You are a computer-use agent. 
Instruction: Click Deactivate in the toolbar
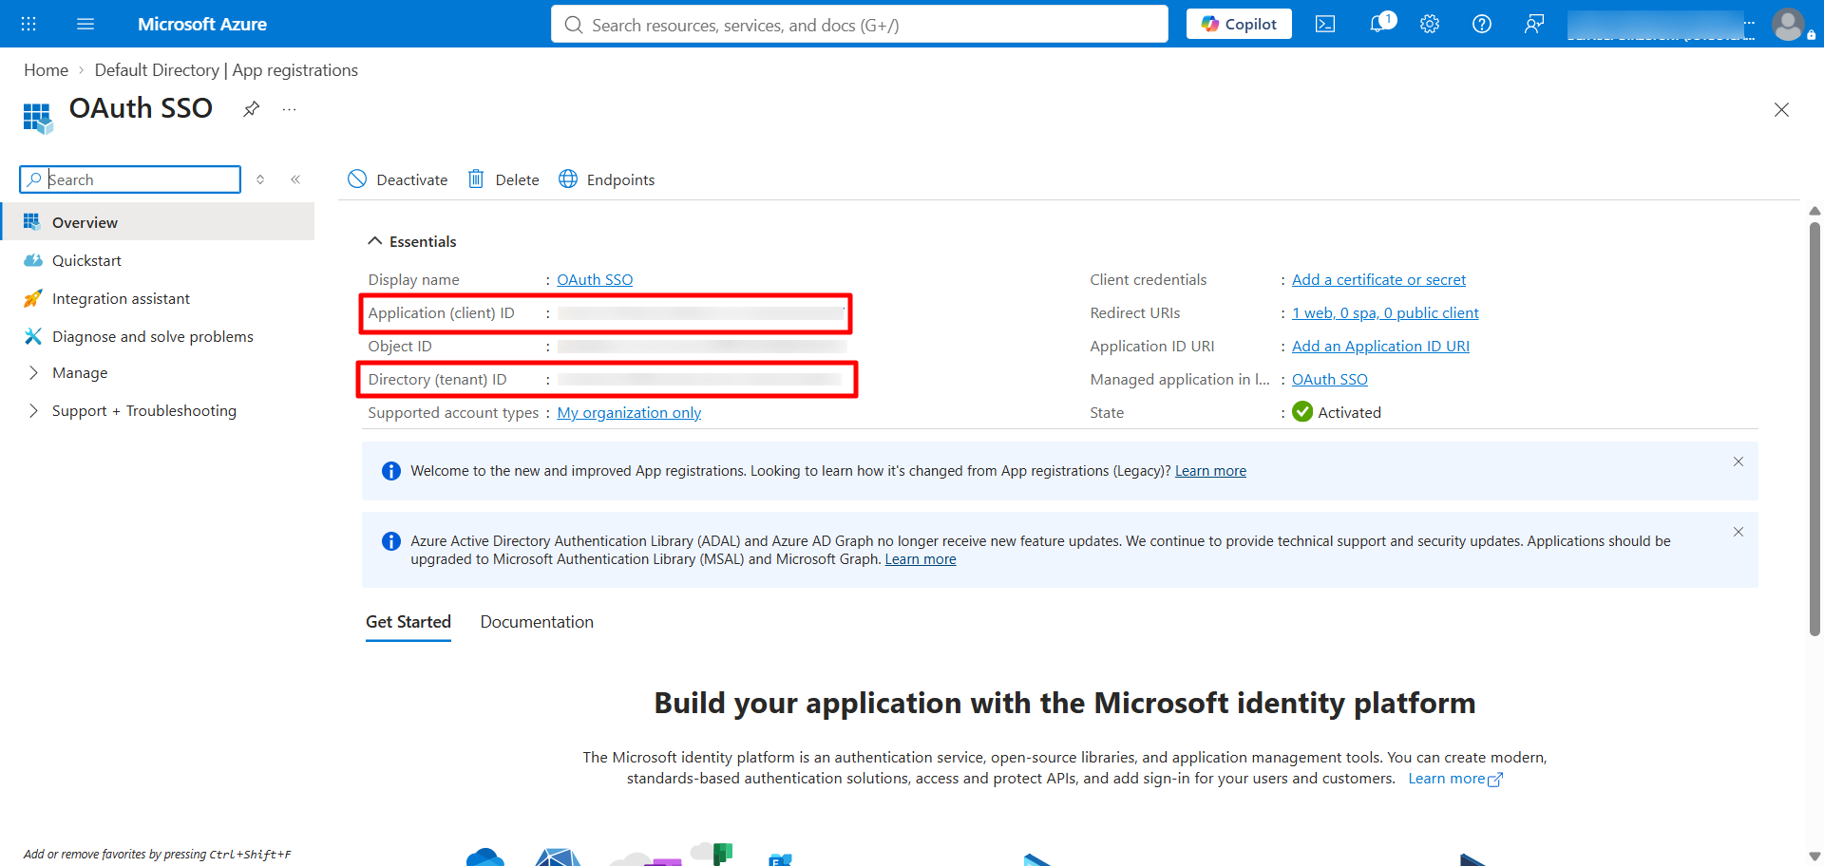coord(398,179)
